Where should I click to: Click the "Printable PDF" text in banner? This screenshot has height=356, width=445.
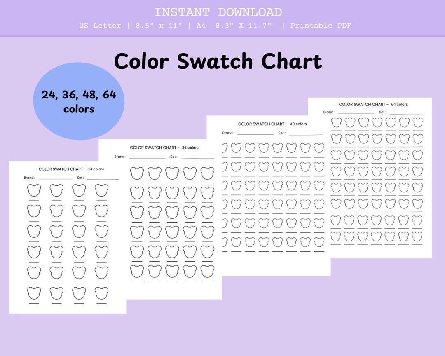(321, 26)
